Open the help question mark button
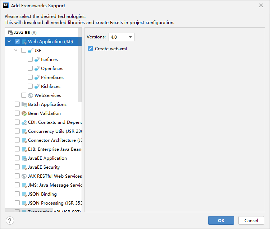The width and height of the screenshot is (270, 229). [10, 220]
